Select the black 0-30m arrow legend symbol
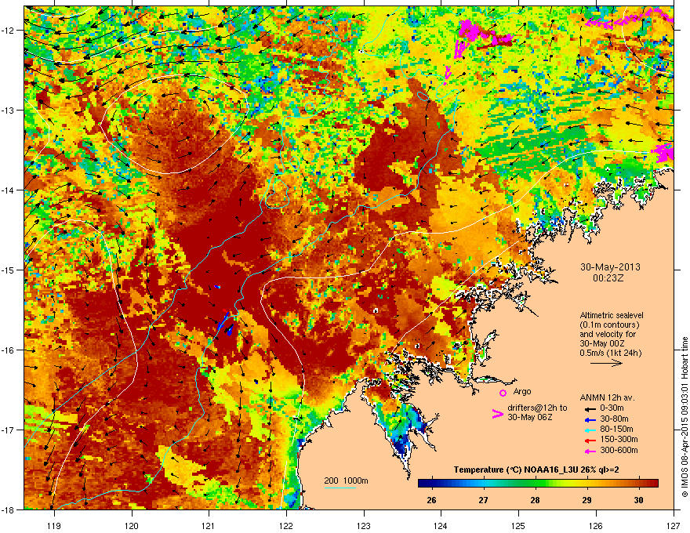Image resolution: width=690 pixels, height=533 pixels. point(590,408)
